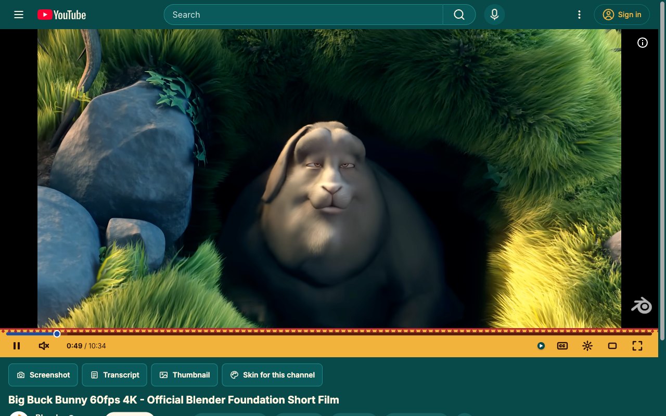Click the Big Buck Bunny video title
The image size is (666, 416).
(x=174, y=400)
